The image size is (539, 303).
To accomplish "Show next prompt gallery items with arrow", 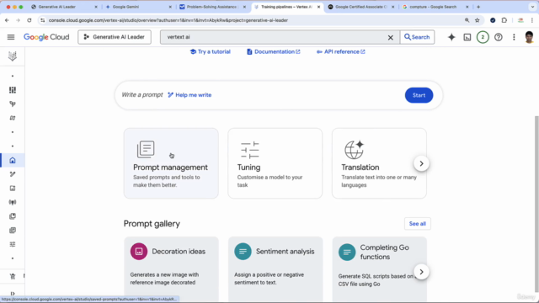I will coord(421,272).
